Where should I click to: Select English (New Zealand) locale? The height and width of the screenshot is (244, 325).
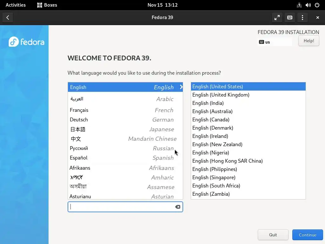248,145
